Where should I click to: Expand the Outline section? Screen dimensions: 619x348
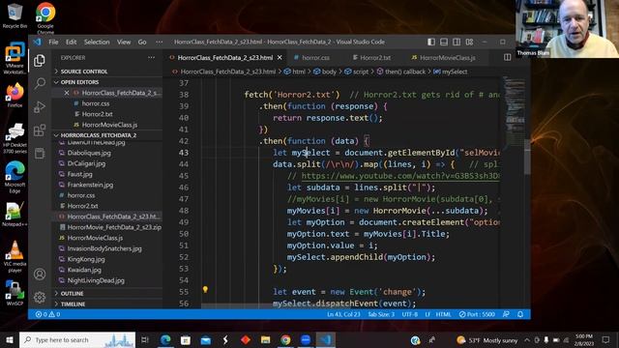107,294
